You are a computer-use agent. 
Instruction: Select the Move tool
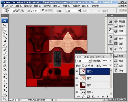5,25
